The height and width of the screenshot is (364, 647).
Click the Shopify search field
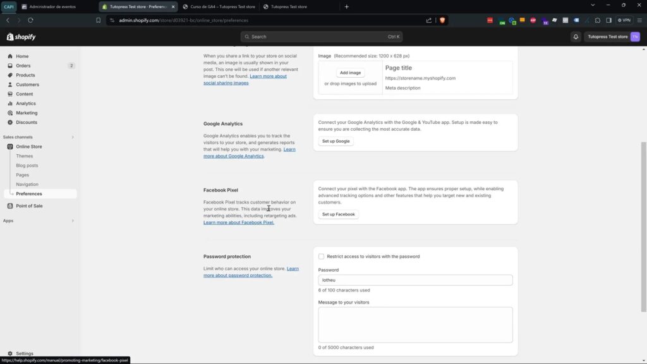(x=321, y=37)
